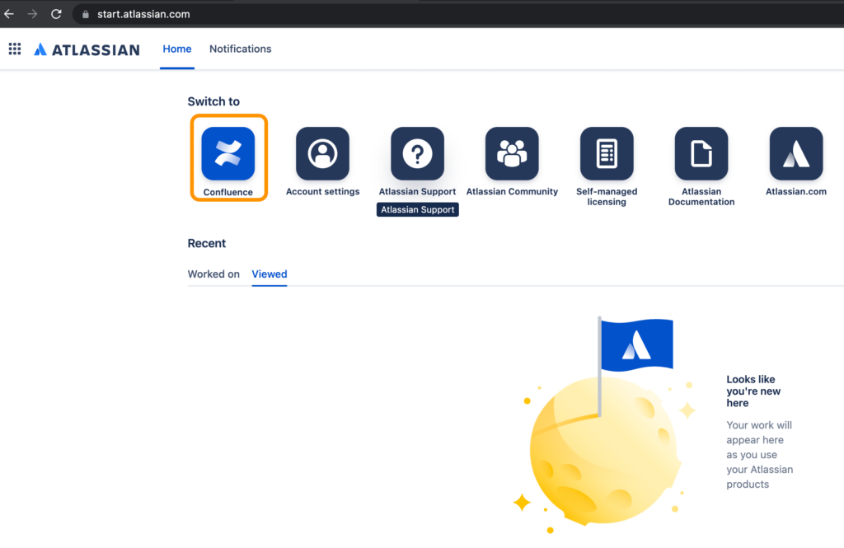The height and width of the screenshot is (548, 844).
Task: Open Account settings tile
Action: pos(322,153)
